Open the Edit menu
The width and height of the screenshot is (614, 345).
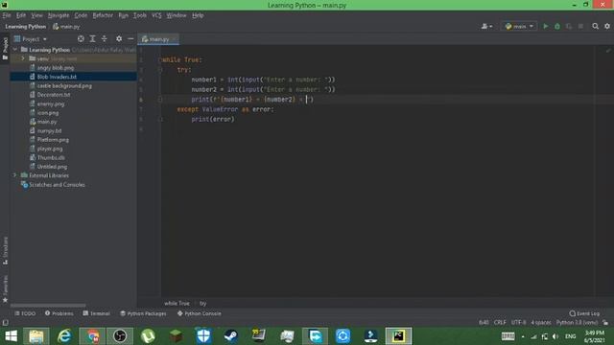coord(21,15)
